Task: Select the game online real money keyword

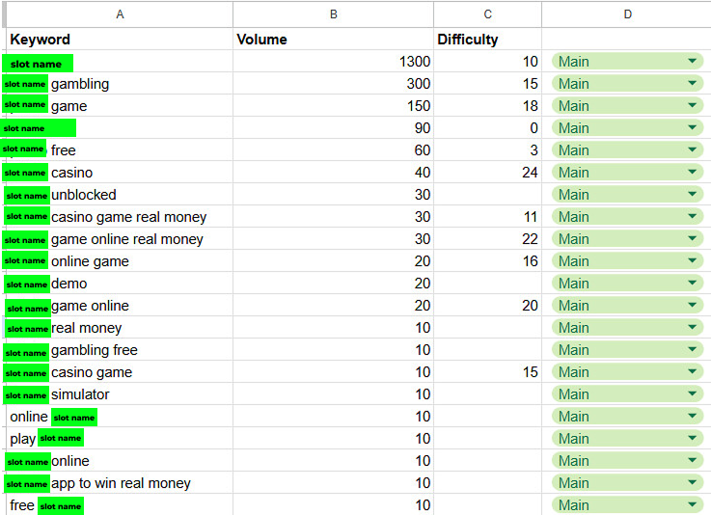Action: click(120, 239)
